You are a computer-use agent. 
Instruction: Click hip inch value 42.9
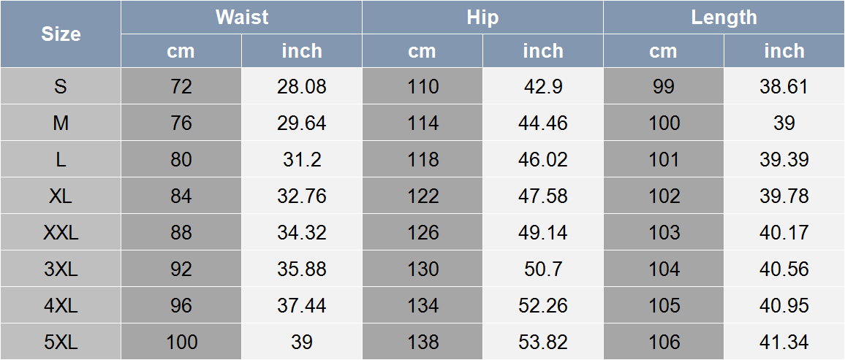click(x=542, y=86)
